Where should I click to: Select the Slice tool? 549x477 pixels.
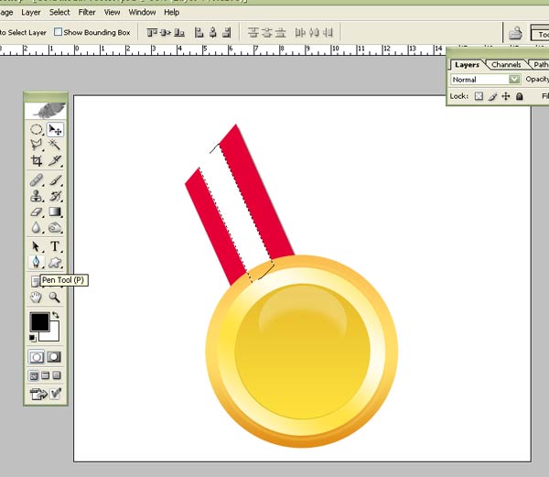click(x=55, y=160)
